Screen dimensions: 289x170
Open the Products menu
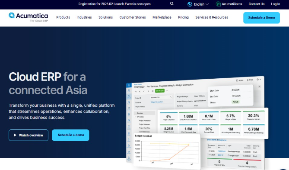pos(63,17)
